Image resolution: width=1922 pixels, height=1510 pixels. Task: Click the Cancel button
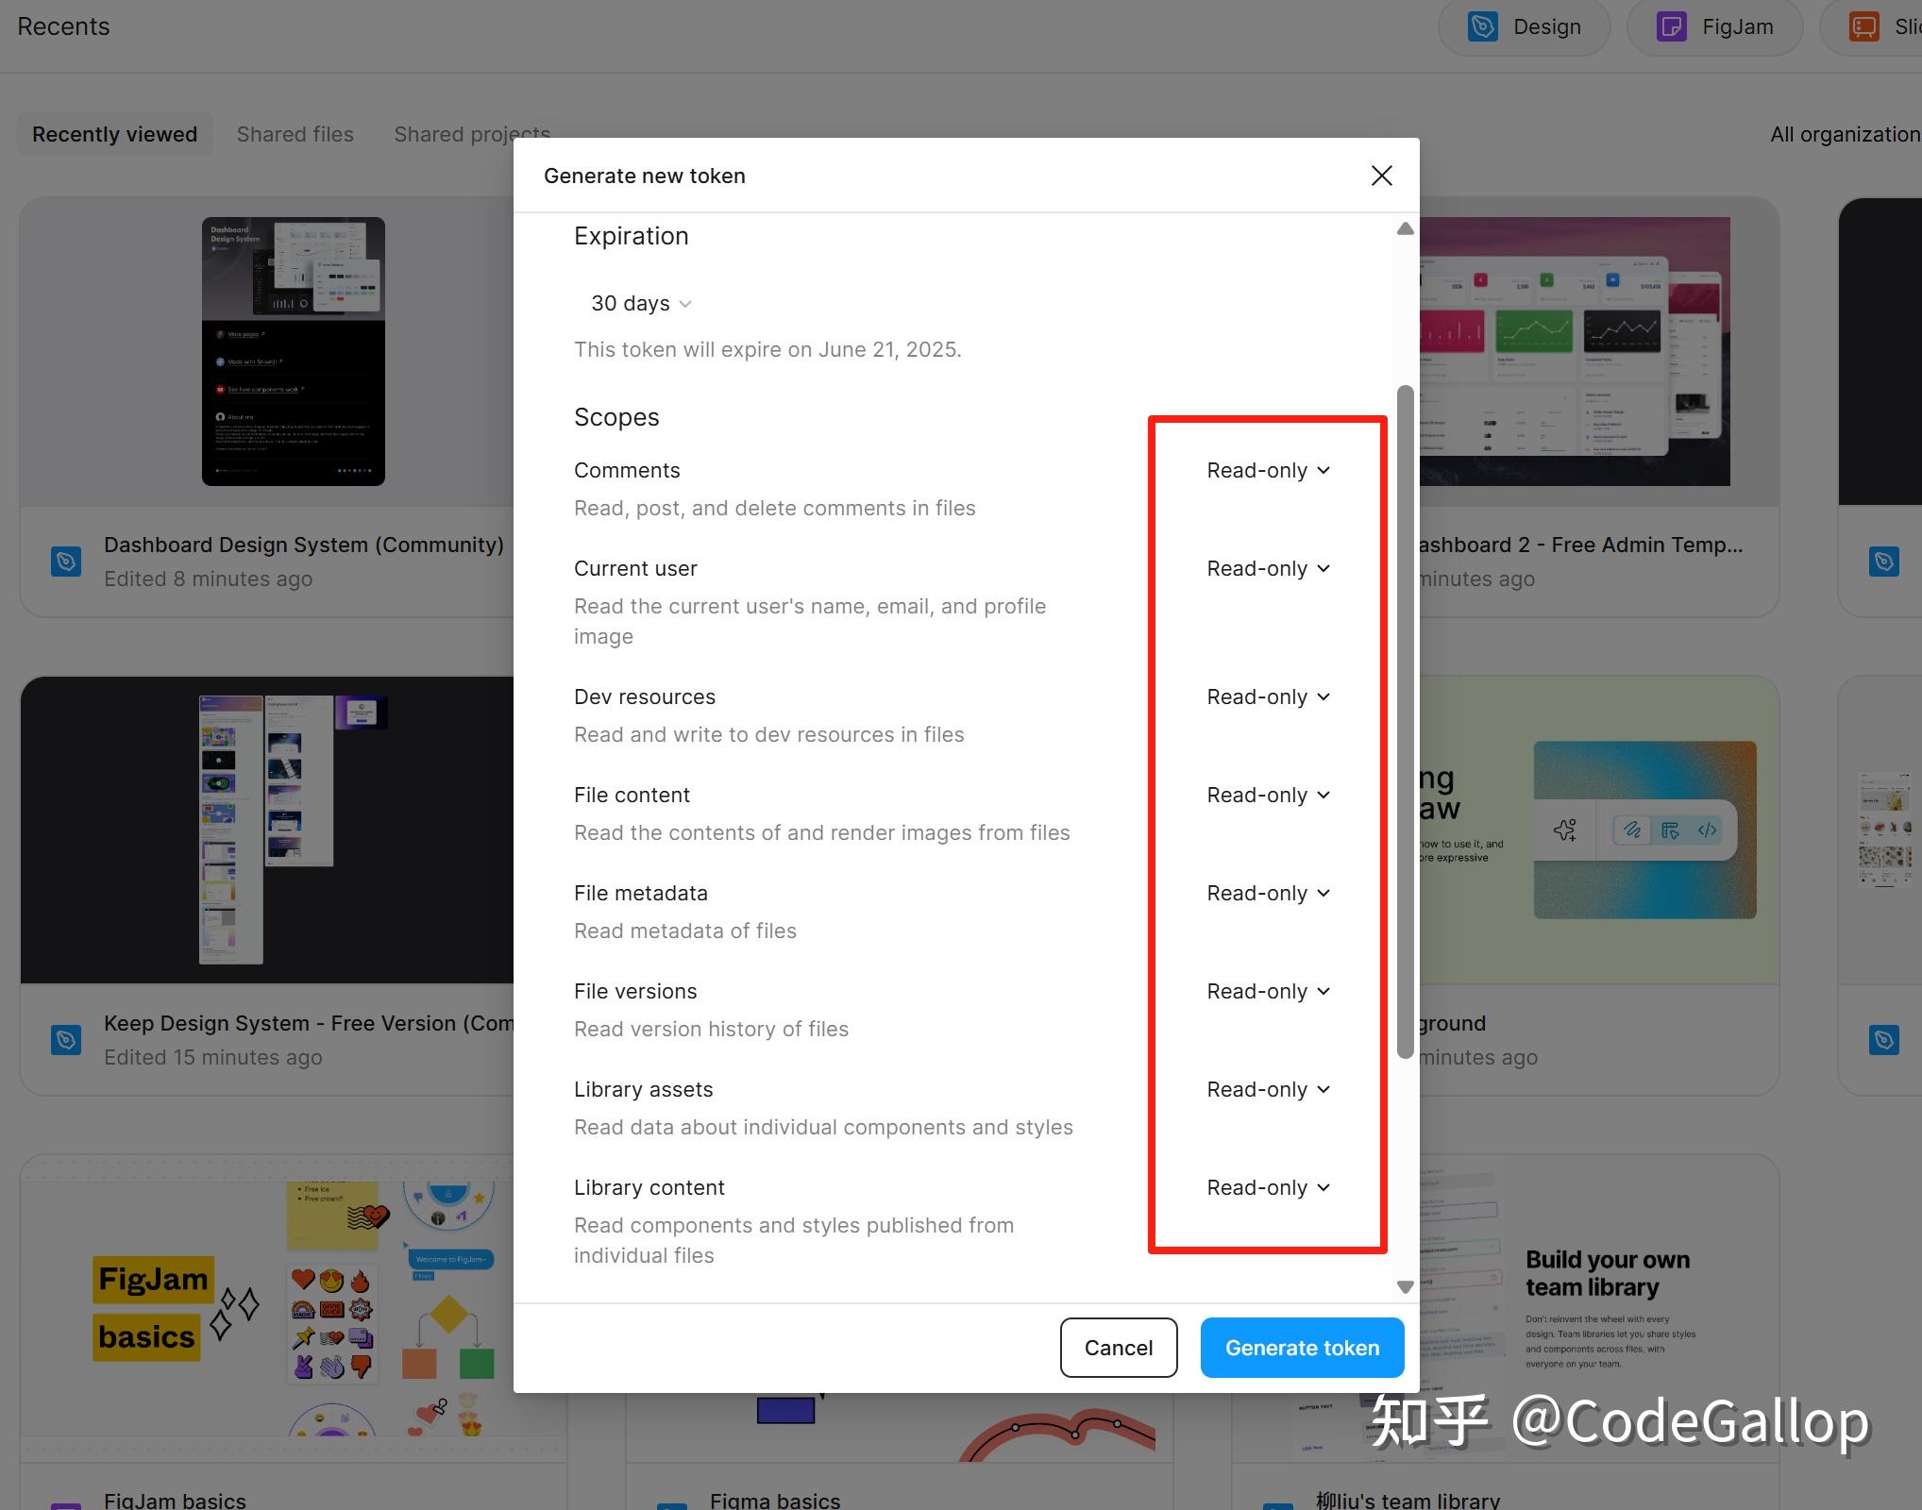1118,1348
